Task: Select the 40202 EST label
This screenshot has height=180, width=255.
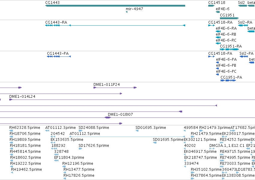Action: tap(190, 146)
